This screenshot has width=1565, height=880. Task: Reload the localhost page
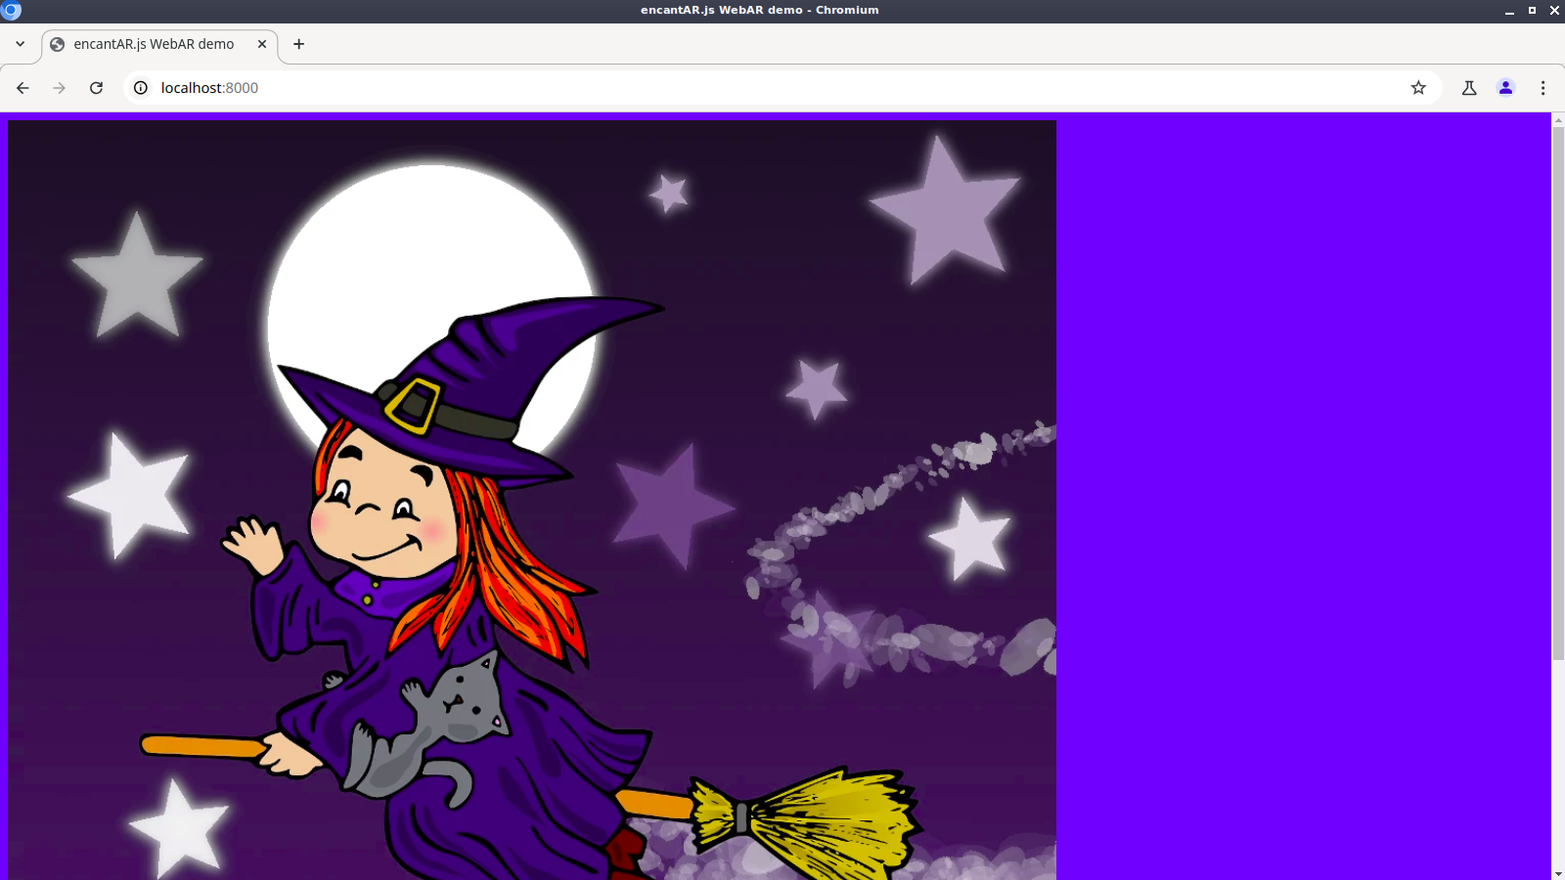(x=96, y=88)
